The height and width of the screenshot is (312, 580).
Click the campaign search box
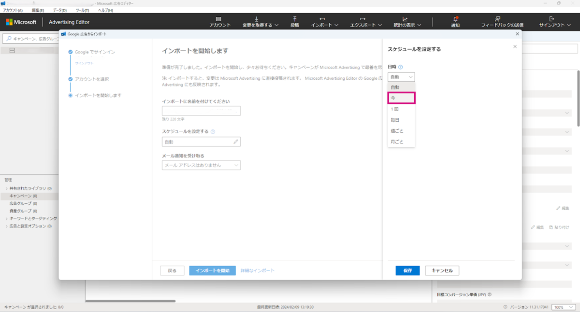[31, 38]
